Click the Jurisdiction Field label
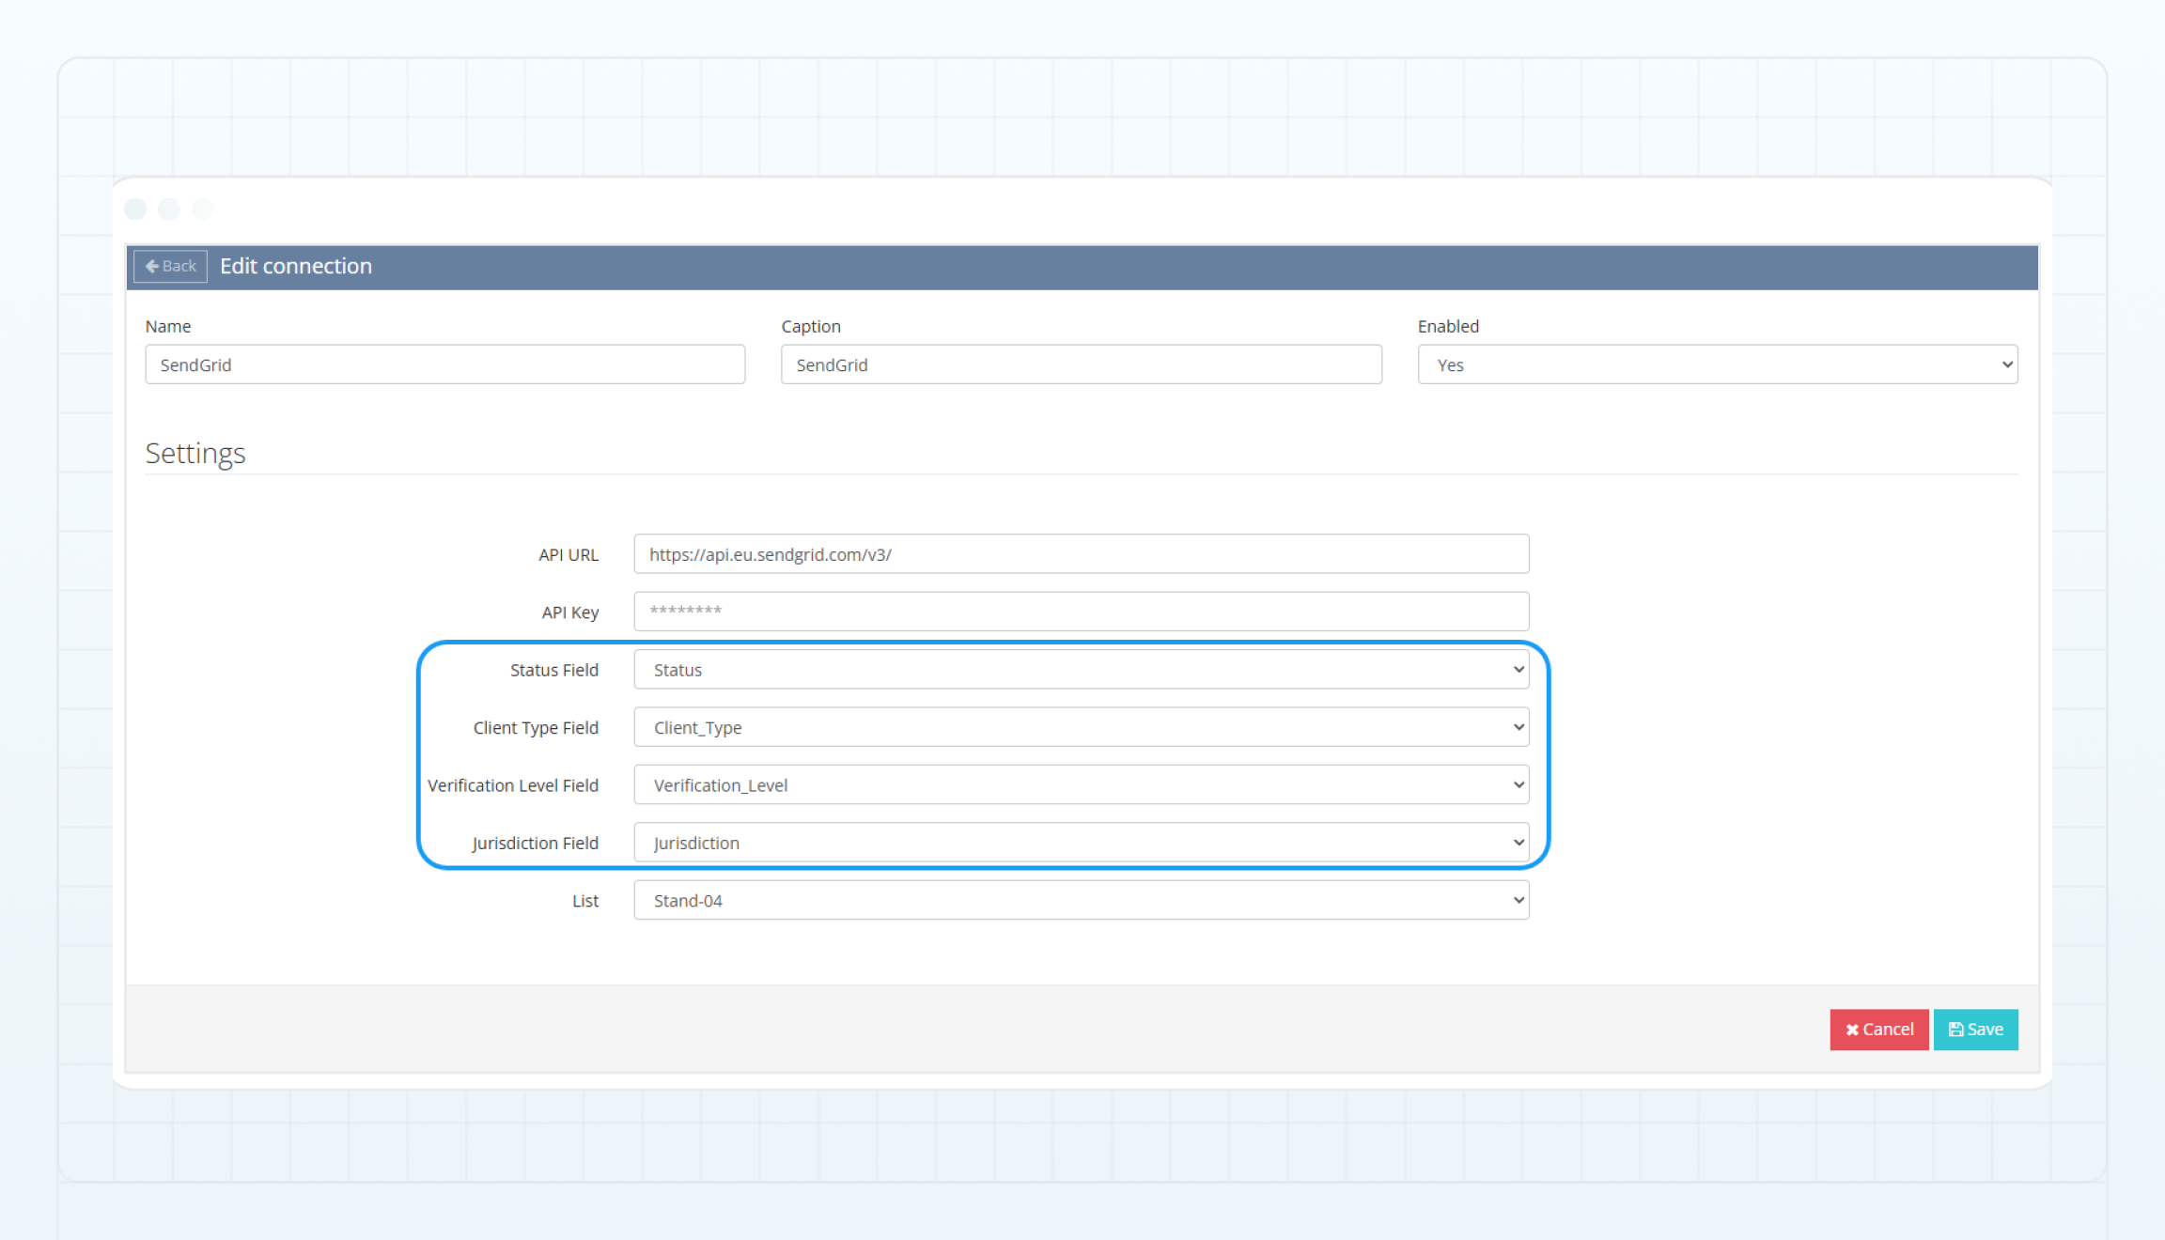 click(535, 843)
